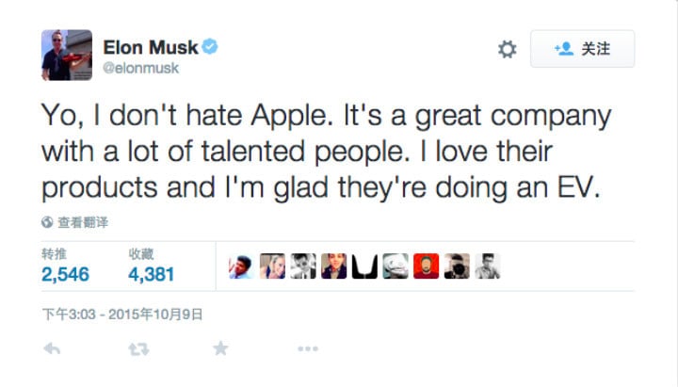The image size is (678, 387).
Task: Click 查看翻译 to view translation
Action: 82,223
